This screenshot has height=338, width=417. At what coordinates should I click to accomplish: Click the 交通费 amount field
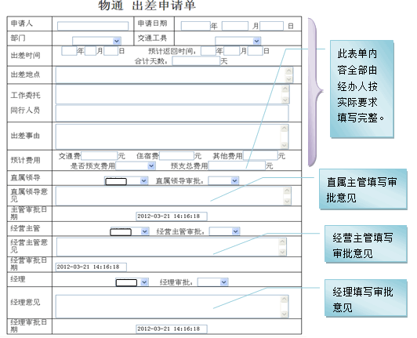click(x=100, y=156)
